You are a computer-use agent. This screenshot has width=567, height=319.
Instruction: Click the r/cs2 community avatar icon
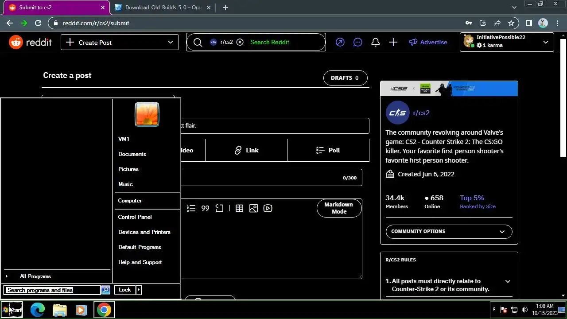click(x=397, y=113)
